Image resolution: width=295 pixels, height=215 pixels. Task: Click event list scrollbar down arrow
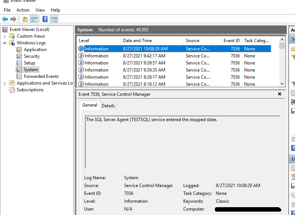pos(282,84)
